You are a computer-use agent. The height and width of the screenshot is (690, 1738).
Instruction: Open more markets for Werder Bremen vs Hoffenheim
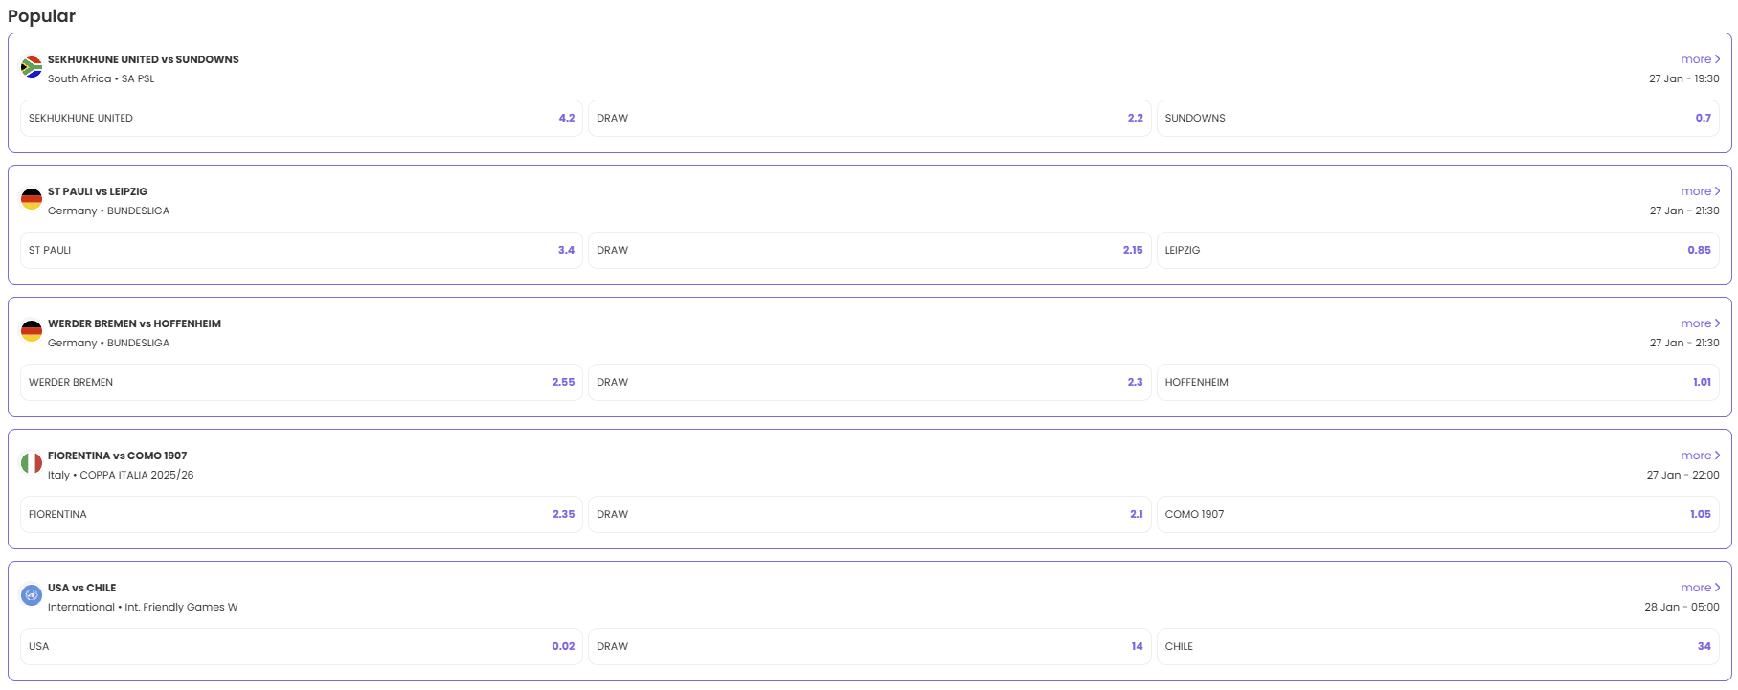coord(1700,323)
